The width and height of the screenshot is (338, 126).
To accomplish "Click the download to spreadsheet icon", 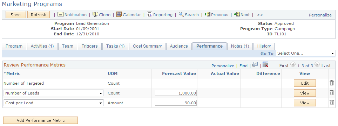I will click(265, 64).
